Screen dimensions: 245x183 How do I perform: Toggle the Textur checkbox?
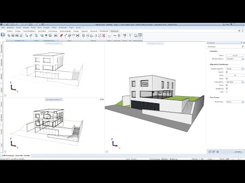(x=227, y=78)
